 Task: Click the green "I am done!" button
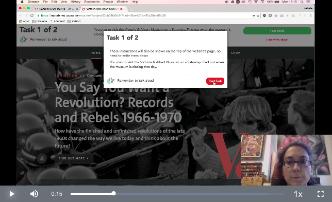(x=277, y=31)
